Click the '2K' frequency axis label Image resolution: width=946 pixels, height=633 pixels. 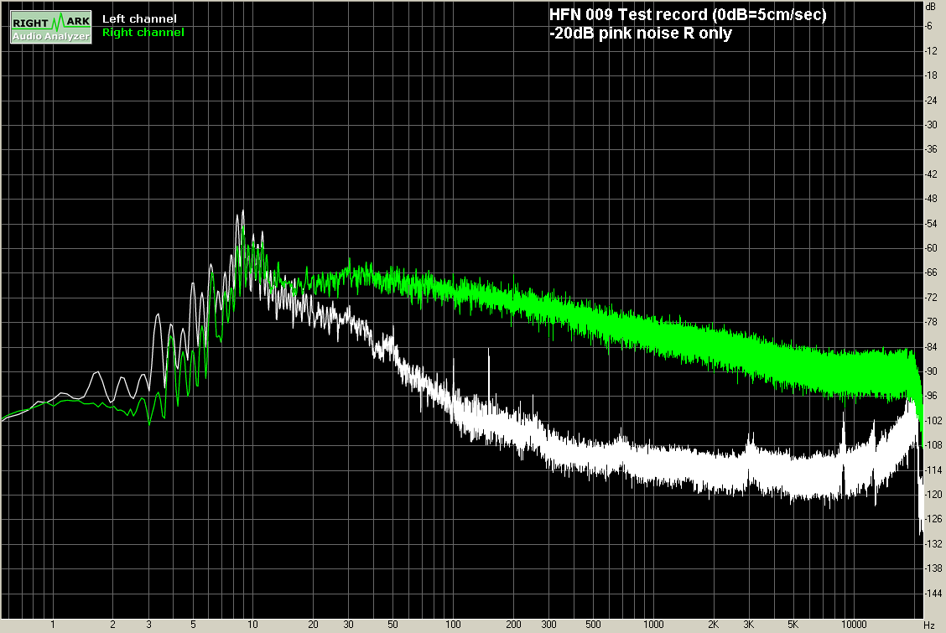(713, 625)
